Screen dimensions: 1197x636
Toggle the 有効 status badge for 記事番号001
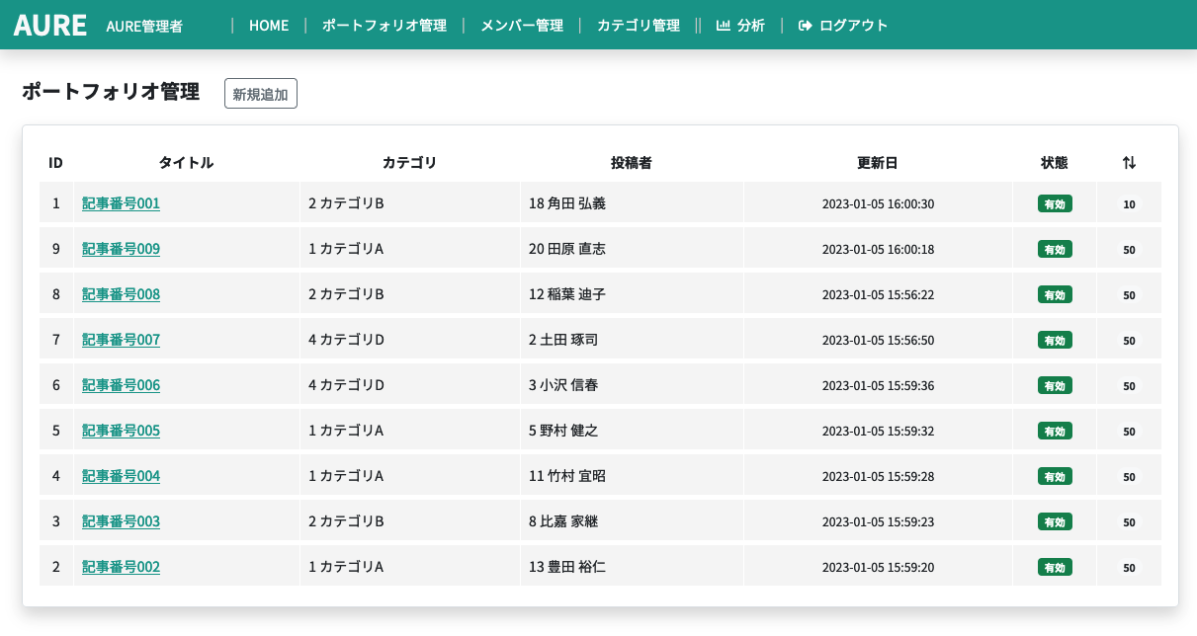1054,203
